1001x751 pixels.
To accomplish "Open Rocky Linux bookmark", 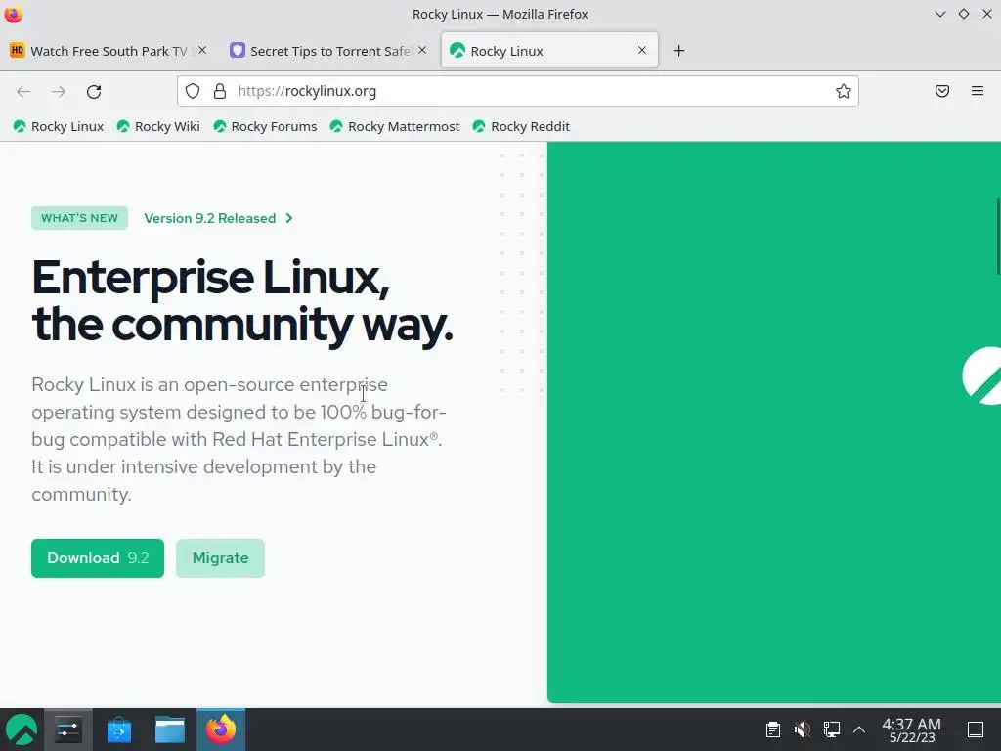I will 59,126.
